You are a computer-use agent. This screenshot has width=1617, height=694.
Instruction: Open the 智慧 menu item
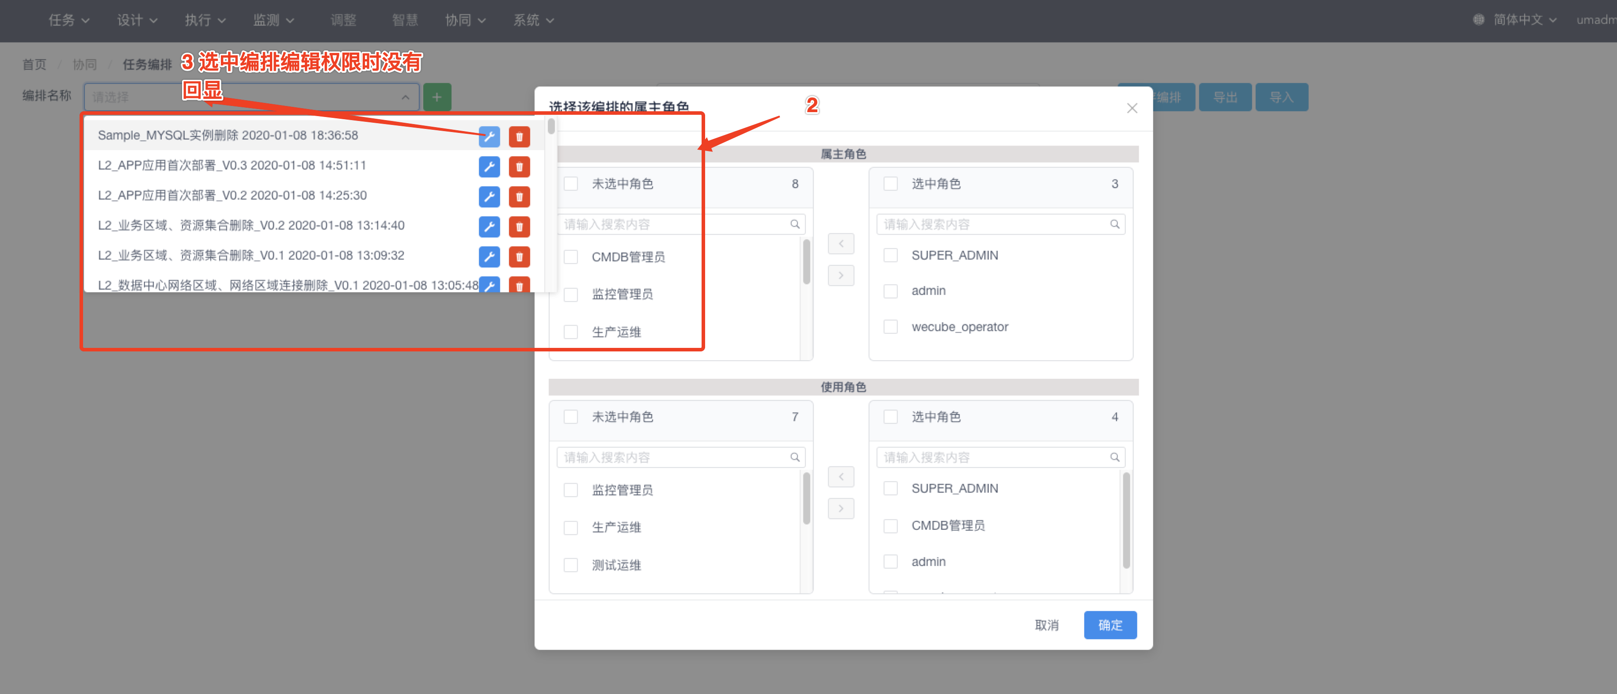(405, 20)
